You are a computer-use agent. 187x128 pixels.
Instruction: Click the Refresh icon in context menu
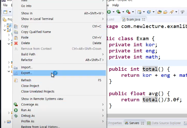point(16,80)
